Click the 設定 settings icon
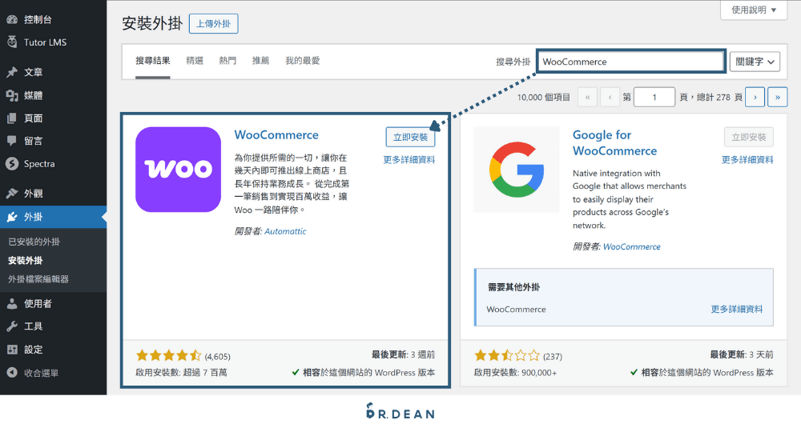 tap(12, 350)
